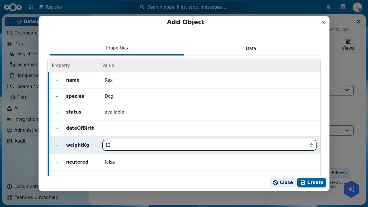This screenshot has width=368, height=207.
Task: Open Schemas in the sidebar
Action: tap(27, 65)
